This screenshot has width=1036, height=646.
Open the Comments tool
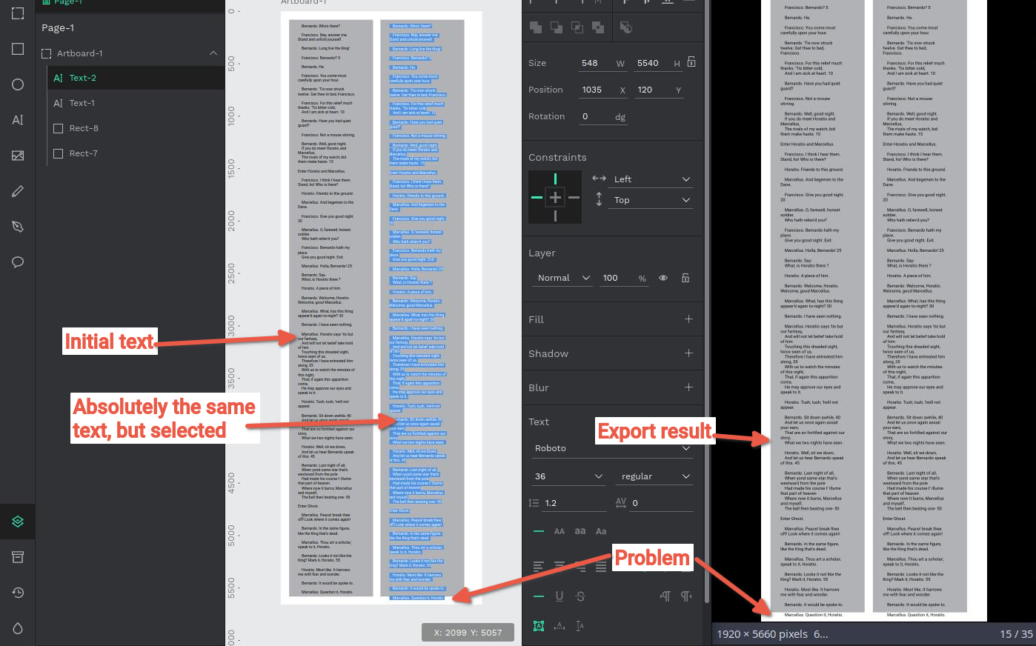point(17,262)
